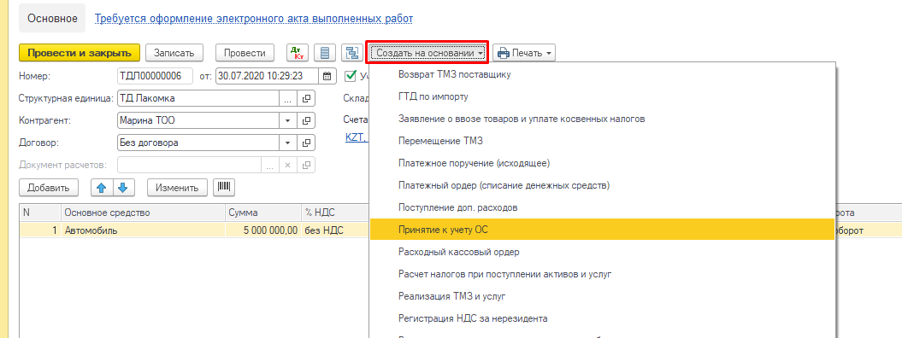
Task: Select Расчет налогов при поступлении активов
Action: click(x=602, y=274)
